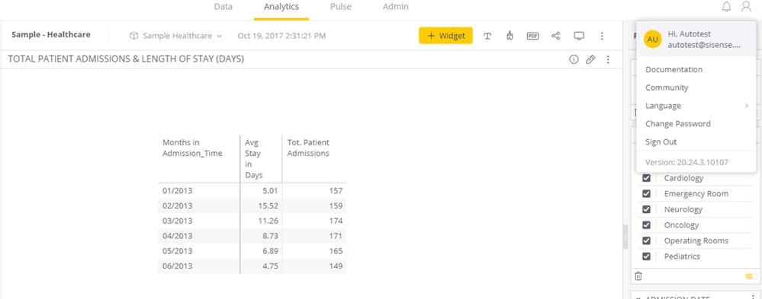This screenshot has height=299, width=762.
Task: Switch to the Pulse tab
Action: tap(341, 7)
